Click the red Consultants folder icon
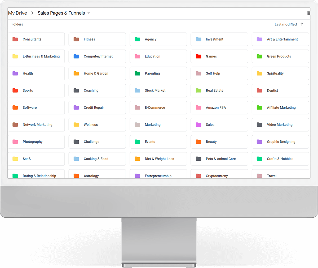318x268 pixels. pos(15,39)
